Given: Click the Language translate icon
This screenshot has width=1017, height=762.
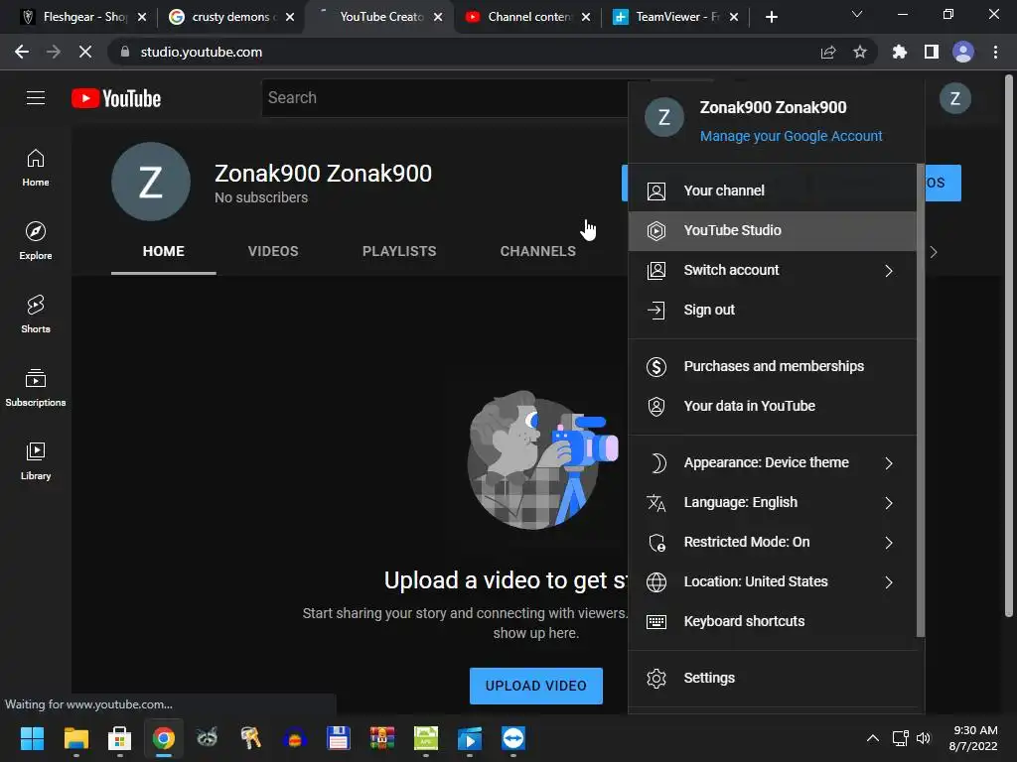Looking at the screenshot, I should pos(656,503).
